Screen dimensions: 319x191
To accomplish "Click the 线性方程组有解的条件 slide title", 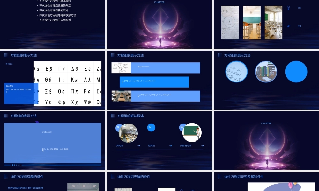I will tap(27, 177).
